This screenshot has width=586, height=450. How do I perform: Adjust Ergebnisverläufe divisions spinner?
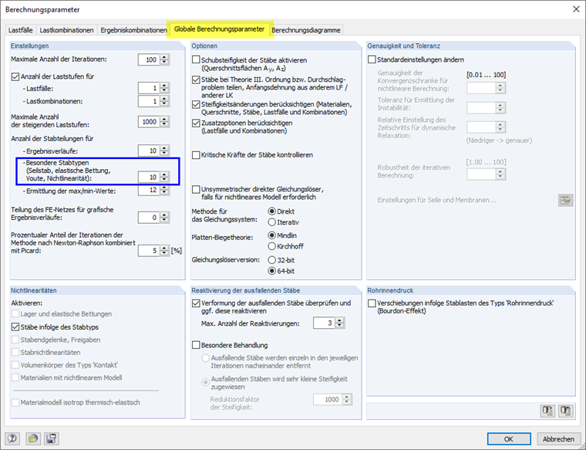tap(164, 151)
